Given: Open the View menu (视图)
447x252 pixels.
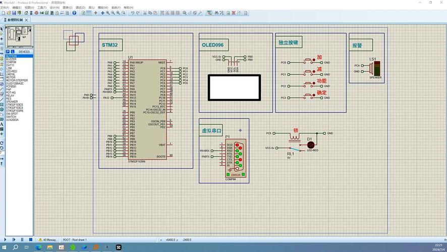Looking at the screenshot, I should [29, 8].
